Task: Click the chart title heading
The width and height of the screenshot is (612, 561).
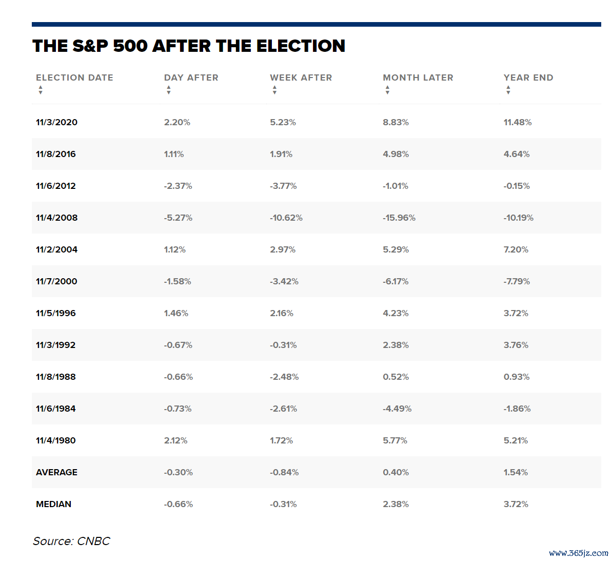Action: [189, 46]
